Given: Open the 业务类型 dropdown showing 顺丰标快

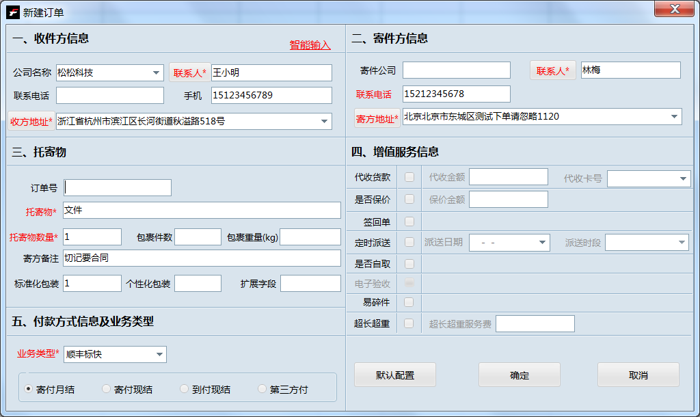Looking at the screenshot, I should [161, 354].
